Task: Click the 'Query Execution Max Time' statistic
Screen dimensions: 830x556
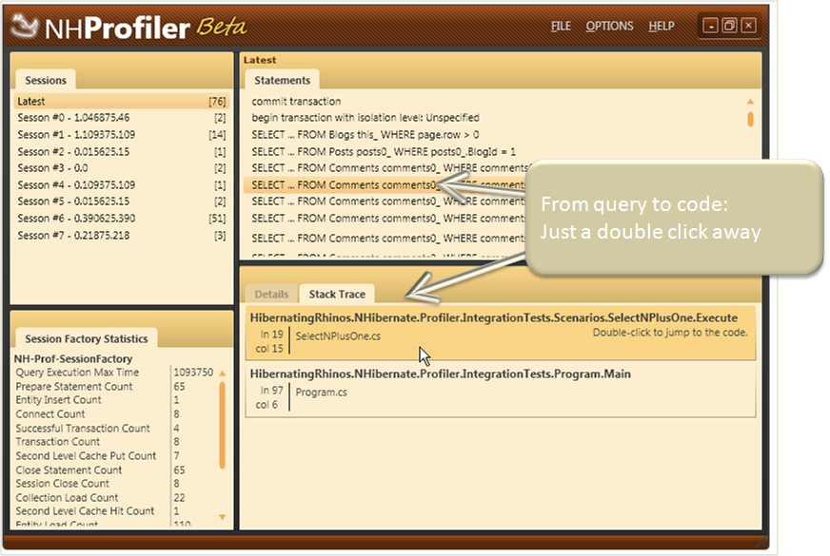Action: pyautogui.click(x=77, y=373)
